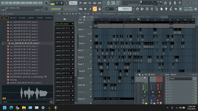Toggle Slot 6 effect enable light
Viewport: 198px width, 111px height.
(x=196, y=96)
